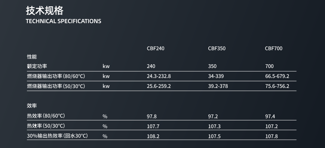Click the 燃烧器输出功率 (50/30°C) row label
Image resolution: width=325 pixels, height=148 pixels.
point(56,86)
